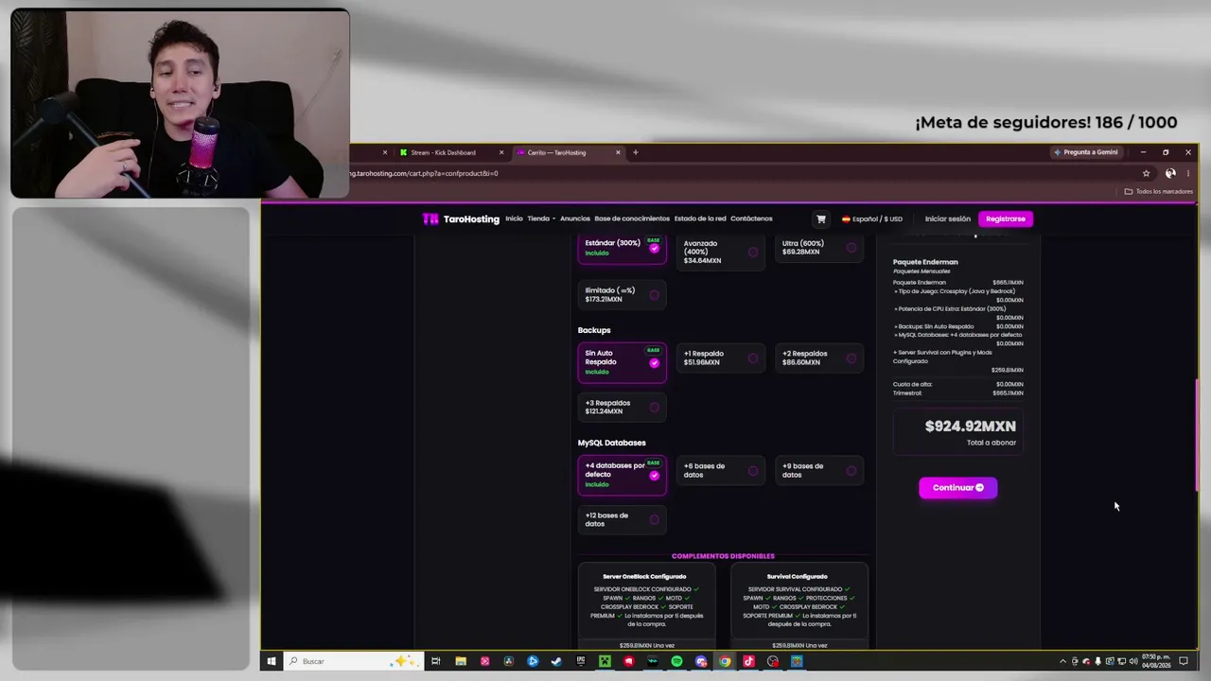Click the TaroHosting logo
This screenshot has width=1211, height=681.
461,218
